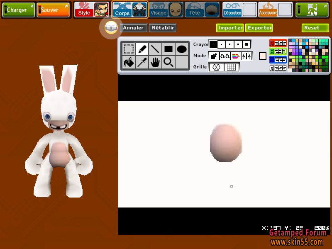Choose the smallest Crayon brush size
This screenshot has width=332, height=249.
point(213,44)
